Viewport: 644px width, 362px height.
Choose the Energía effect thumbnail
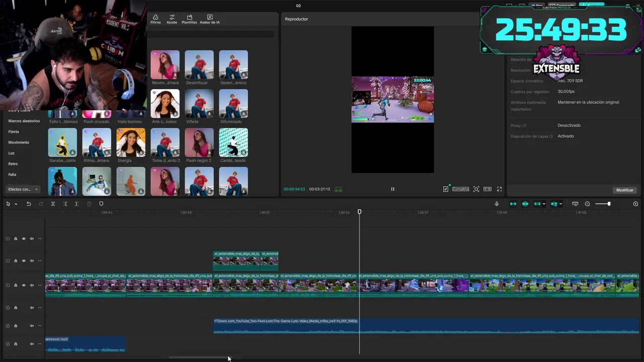tap(131, 142)
